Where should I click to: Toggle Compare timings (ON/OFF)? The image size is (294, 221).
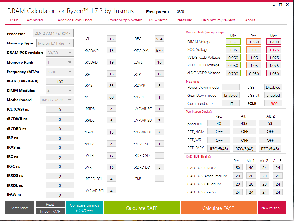click(85, 208)
